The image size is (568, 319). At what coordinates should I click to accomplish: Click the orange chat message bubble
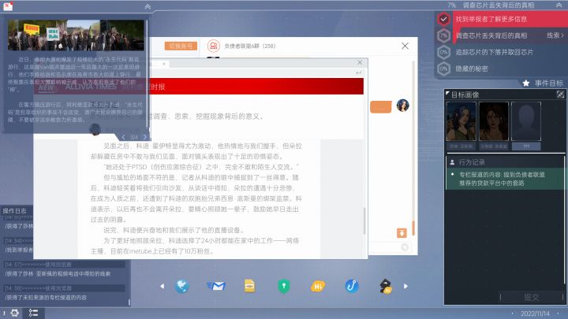click(x=381, y=107)
